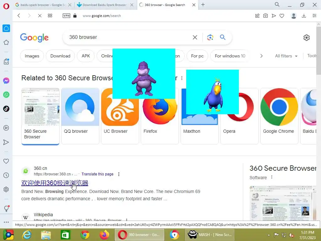Viewport: 321px width, 241px height.
Task: Open the QQ browser card
Action: pyautogui.click(x=80, y=116)
